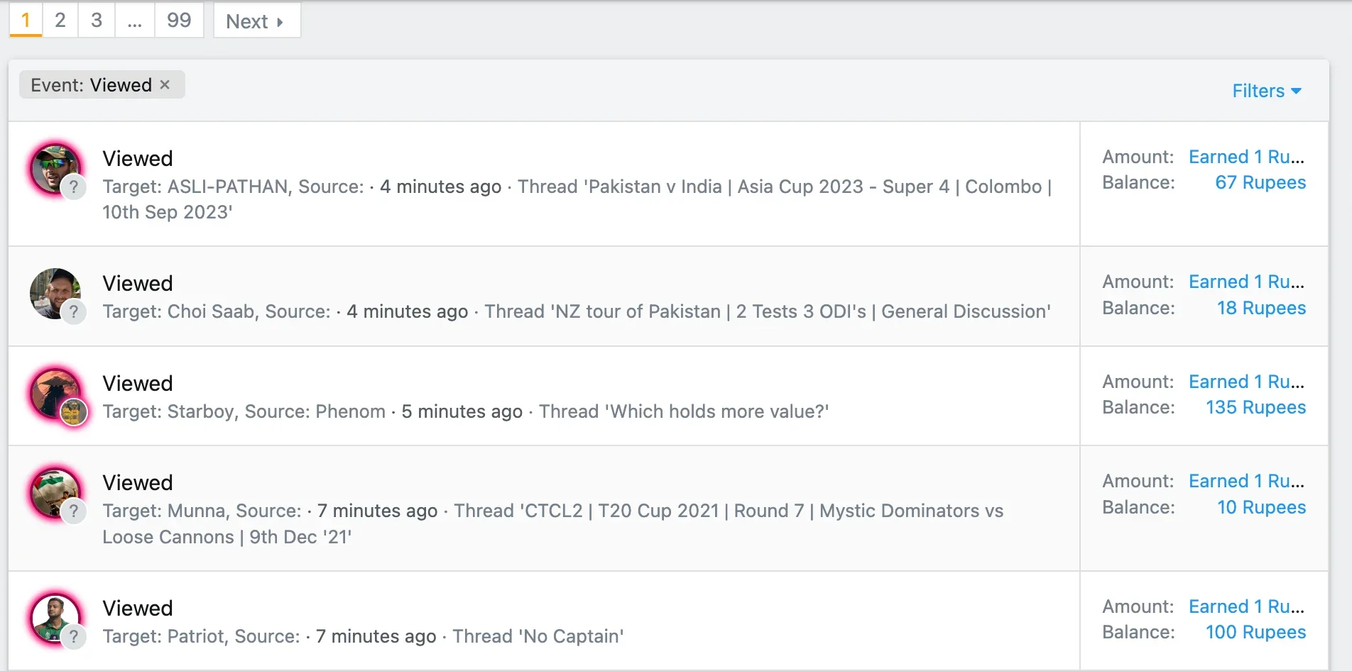Click question mark badge on Munna avatar

point(73,511)
